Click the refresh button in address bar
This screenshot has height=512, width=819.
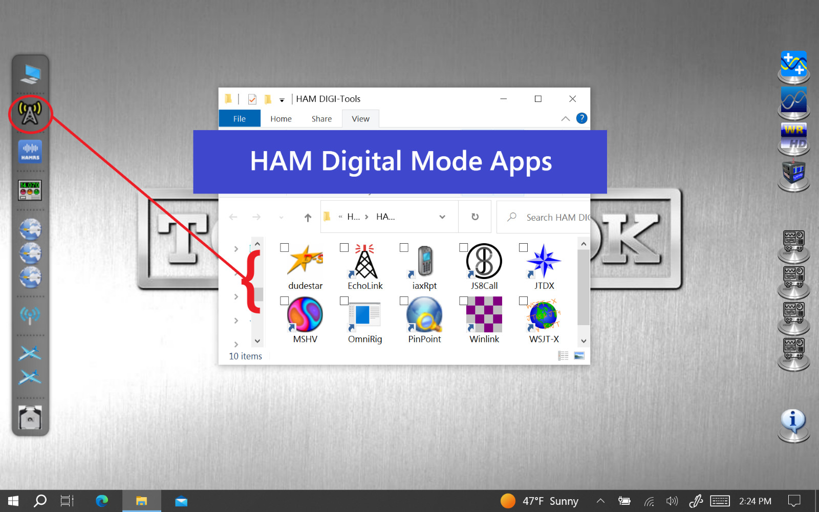pos(475,217)
